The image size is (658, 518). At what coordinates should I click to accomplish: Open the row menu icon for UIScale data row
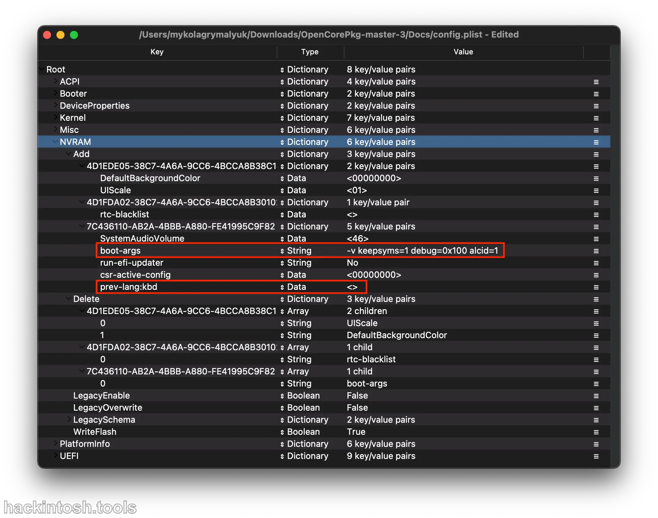point(596,191)
